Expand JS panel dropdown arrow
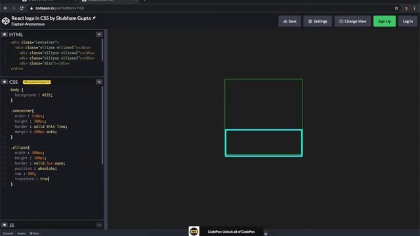This screenshot has height=236, width=420. 99,225
